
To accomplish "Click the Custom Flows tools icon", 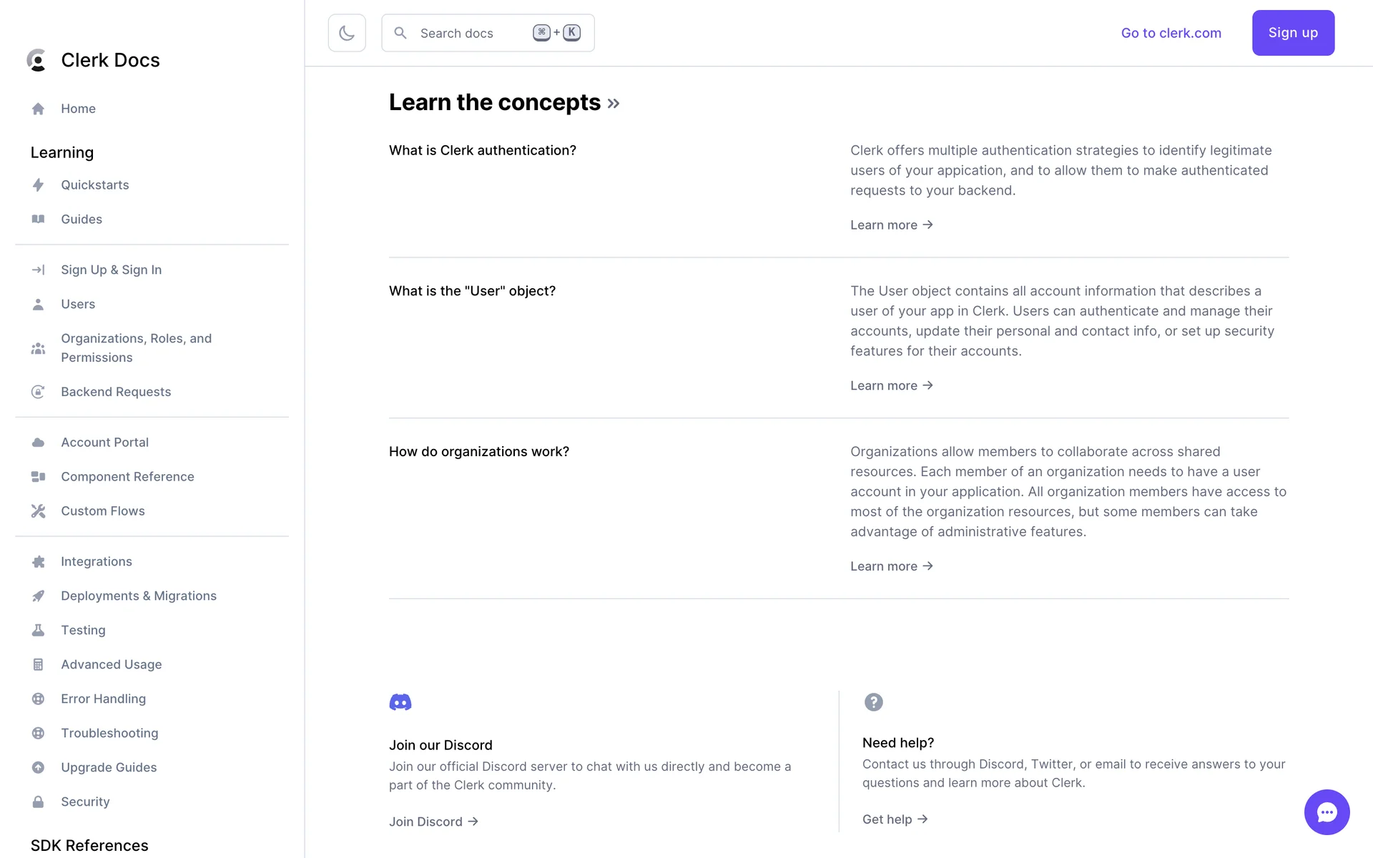I will 39,511.
